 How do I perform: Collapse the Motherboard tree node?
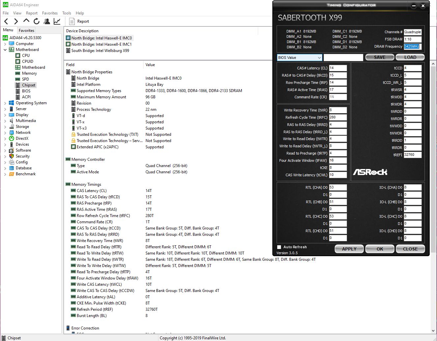(5, 50)
